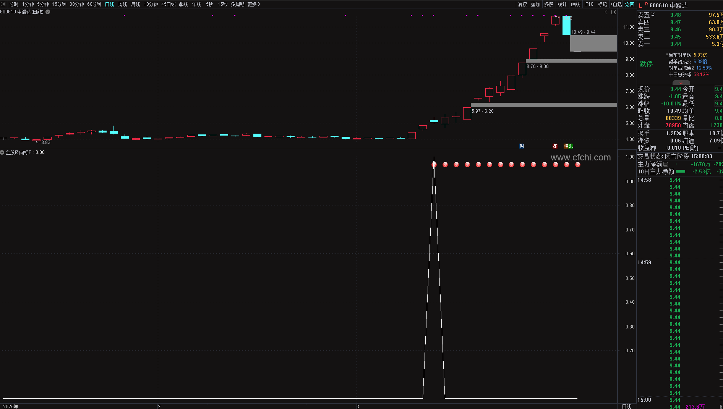Viewport: 723px width, 409px height.
Task: Expand the red double-chevron under 十日总涨幅
Action: 681,82
